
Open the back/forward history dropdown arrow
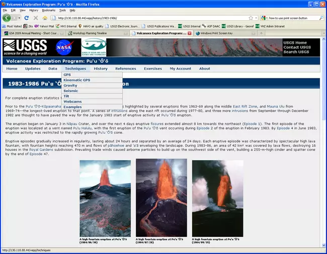coord(19,18)
